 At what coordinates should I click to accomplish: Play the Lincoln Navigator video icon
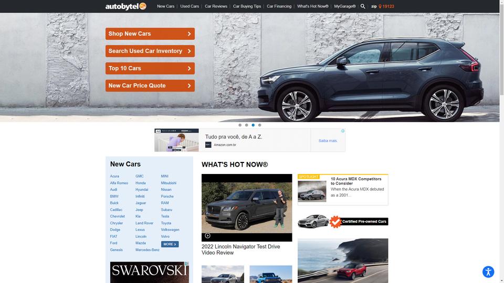[208, 235]
